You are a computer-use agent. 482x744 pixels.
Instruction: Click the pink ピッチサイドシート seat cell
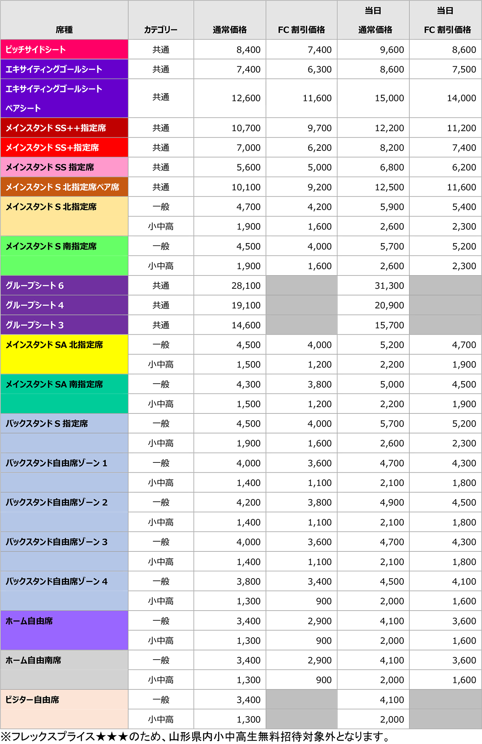click(64, 49)
